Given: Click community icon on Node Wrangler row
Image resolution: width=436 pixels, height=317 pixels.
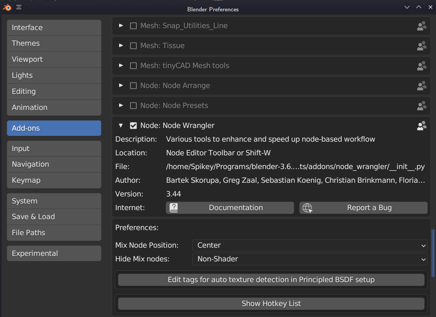Looking at the screenshot, I should click(x=422, y=126).
